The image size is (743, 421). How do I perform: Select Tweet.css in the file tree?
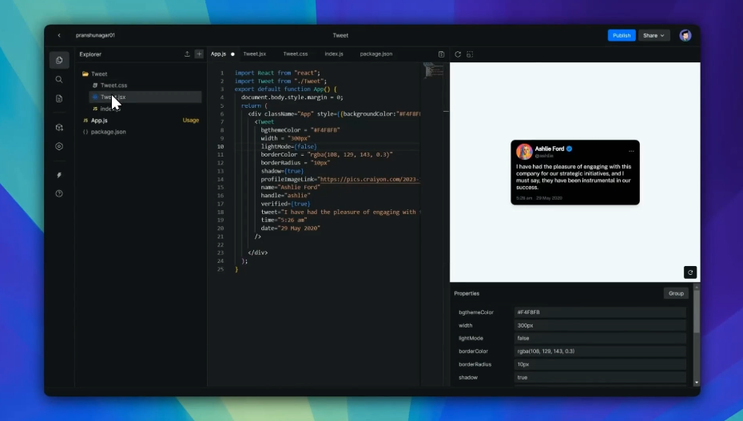tap(113, 85)
